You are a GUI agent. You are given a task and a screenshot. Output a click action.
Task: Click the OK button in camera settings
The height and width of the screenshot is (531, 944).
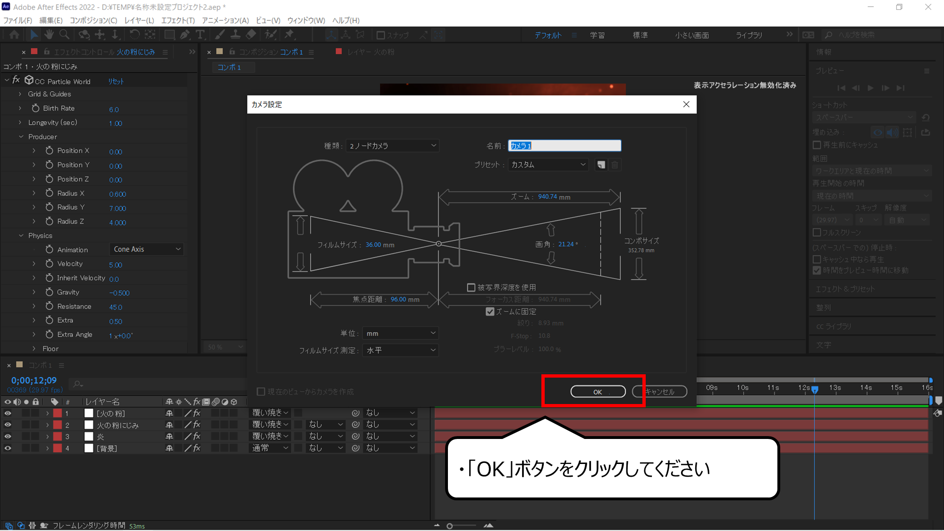pos(598,392)
